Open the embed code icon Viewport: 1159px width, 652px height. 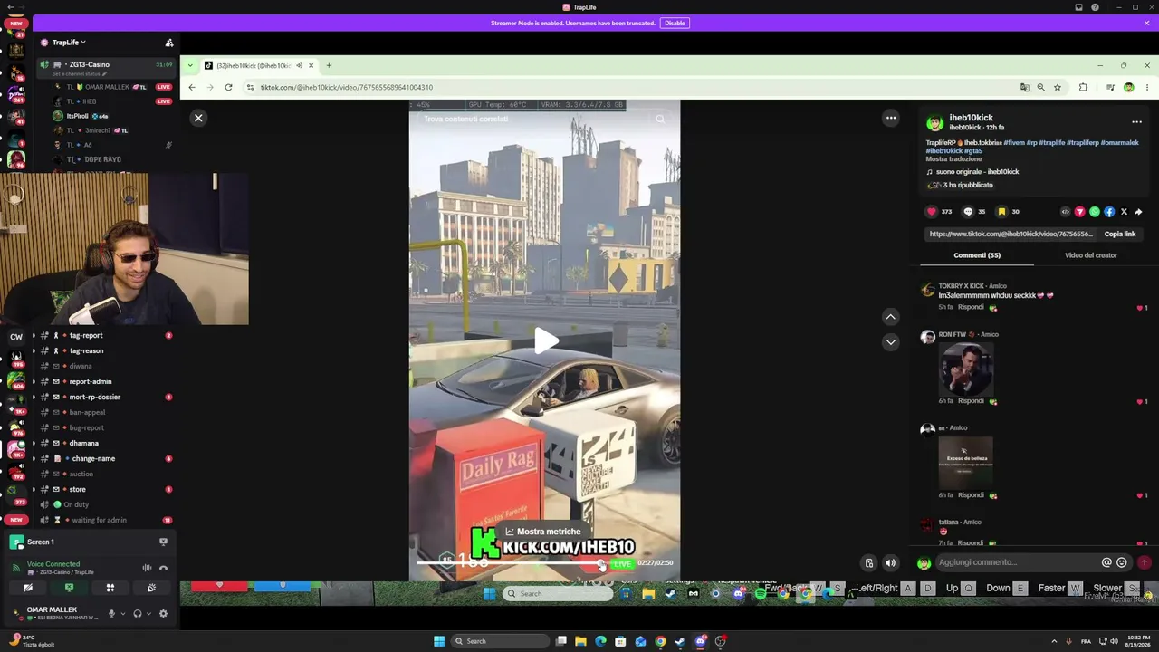point(1065,212)
